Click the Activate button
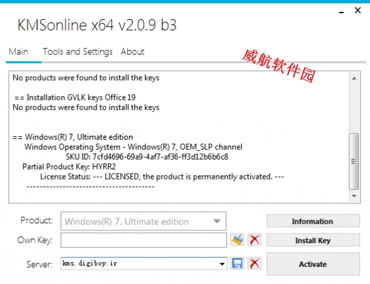 pos(313,263)
